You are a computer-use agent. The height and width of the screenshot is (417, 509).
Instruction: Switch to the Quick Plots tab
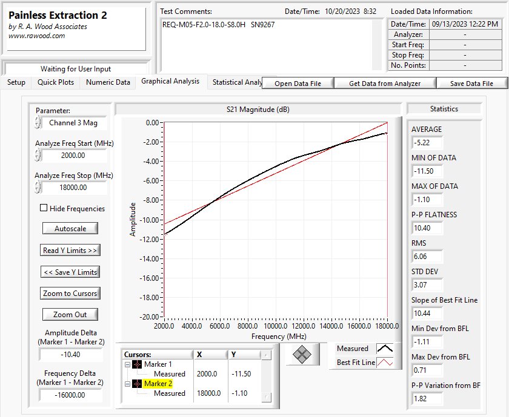click(x=56, y=82)
